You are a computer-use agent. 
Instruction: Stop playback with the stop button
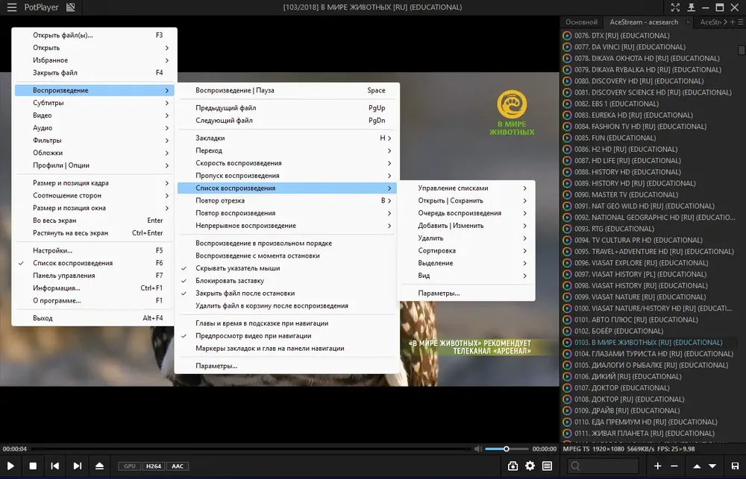pos(33,466)
